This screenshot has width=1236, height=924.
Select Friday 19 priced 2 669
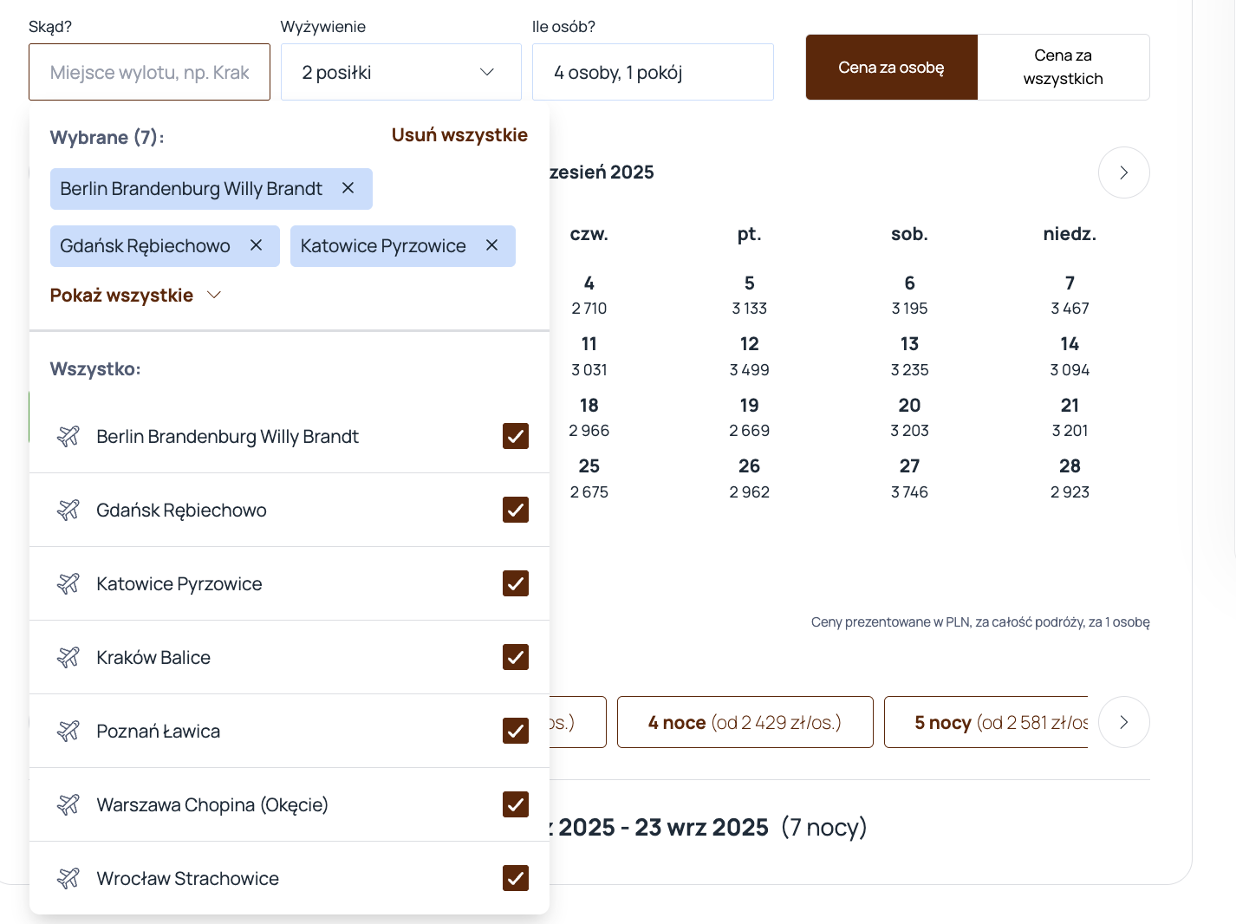tap(750, 418)
